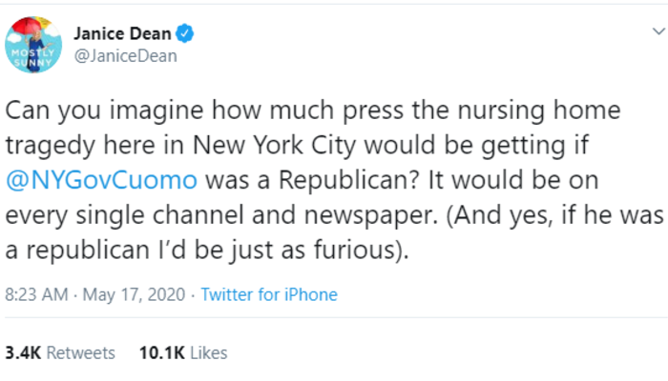The image size is (668, 381).
Task: Click the Twitter for iPhone source link
Action: coord(269,294)
